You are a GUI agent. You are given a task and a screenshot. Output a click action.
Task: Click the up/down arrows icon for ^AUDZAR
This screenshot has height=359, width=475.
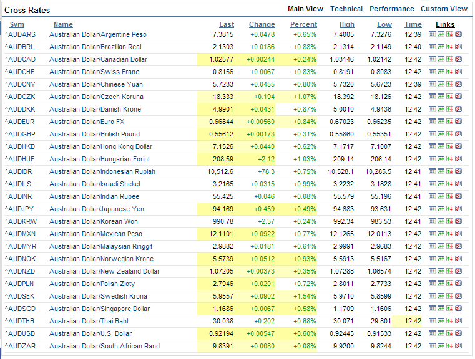pos(449,346)
